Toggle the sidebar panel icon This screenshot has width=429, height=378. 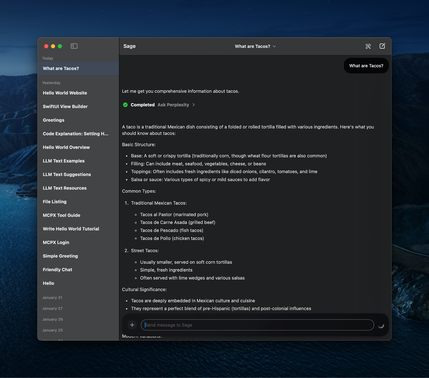click(x=74, y=46)
